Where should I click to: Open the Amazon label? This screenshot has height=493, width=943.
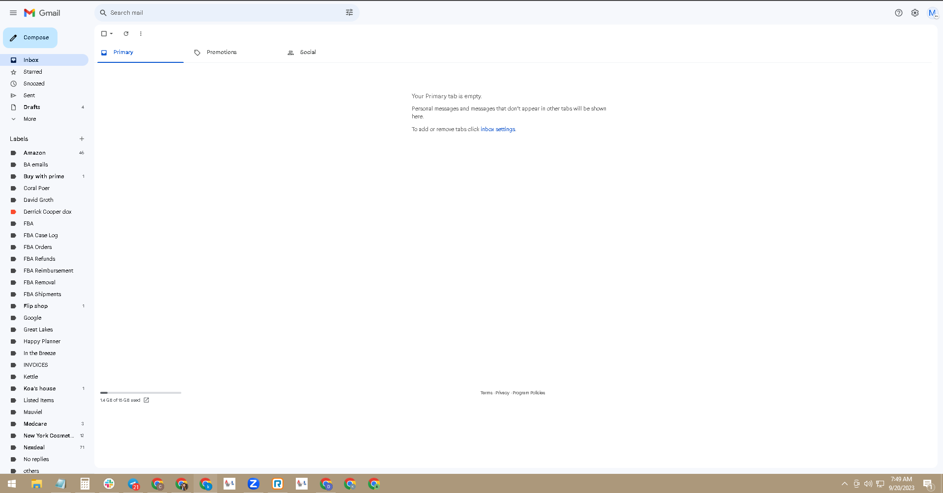click(44, 153)
